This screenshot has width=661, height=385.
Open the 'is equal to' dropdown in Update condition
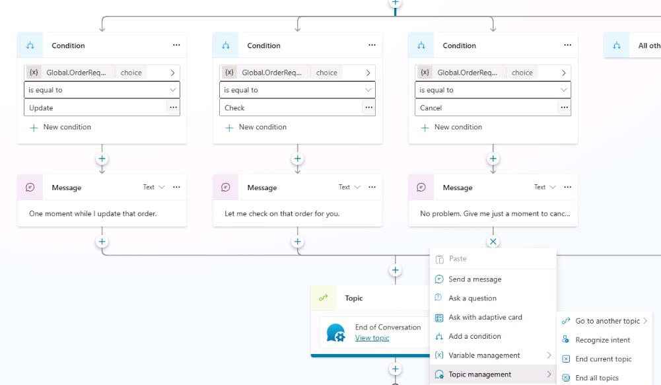tap(102, 90)
